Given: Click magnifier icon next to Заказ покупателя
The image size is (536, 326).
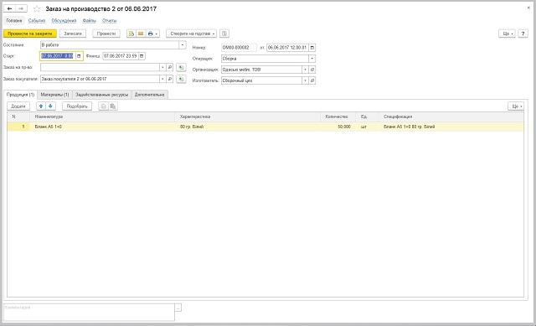Looking at the screenshot, I should tap(170, 79).
